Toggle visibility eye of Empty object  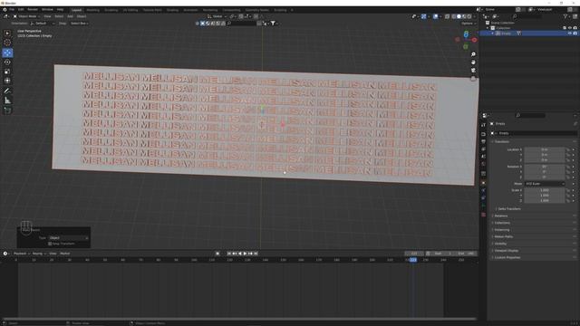pos(570,34)
